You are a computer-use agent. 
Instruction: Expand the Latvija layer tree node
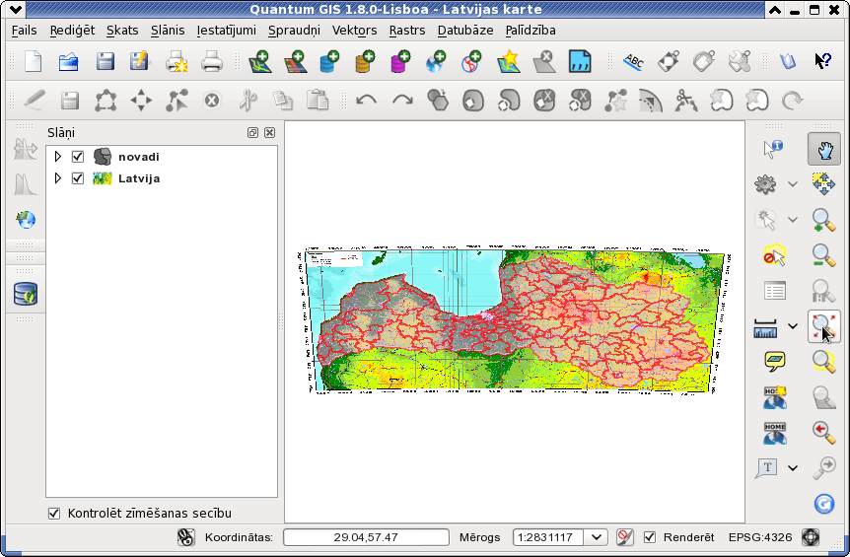[57, 178]
